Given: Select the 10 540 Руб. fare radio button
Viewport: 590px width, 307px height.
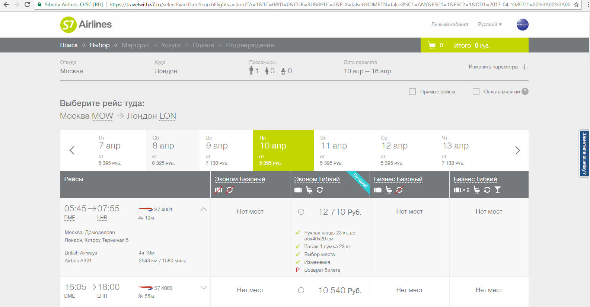Looking at the screenshot, I should (301, 290).
